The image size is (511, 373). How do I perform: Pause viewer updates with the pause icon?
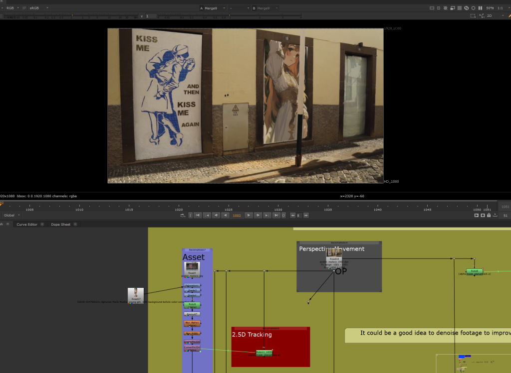tap(480, 8)
